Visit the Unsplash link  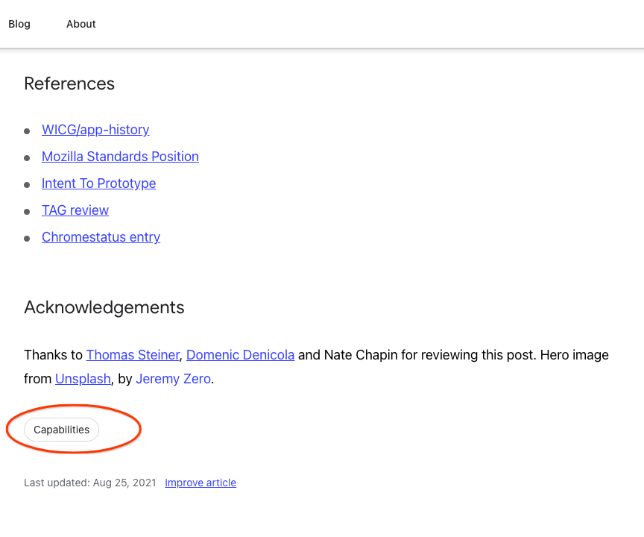point(83,379)
